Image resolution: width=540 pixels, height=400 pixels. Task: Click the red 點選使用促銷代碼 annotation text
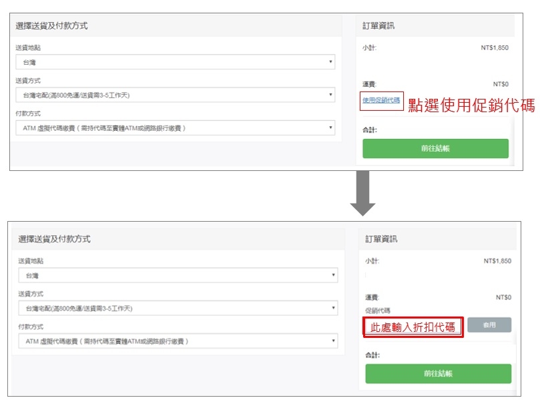(471, 106)
